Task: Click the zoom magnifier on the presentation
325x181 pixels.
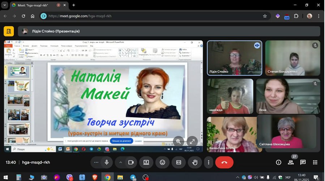Action: (178, 141)
